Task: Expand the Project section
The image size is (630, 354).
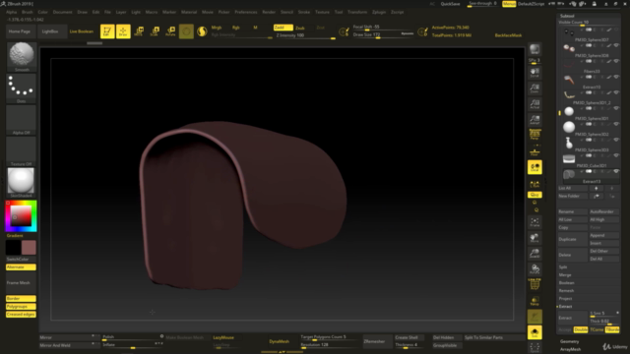Action: (x=565, y=299)
